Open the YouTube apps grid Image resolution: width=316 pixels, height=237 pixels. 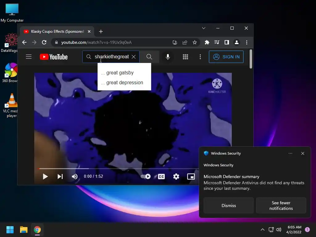(x=185, y=57)
